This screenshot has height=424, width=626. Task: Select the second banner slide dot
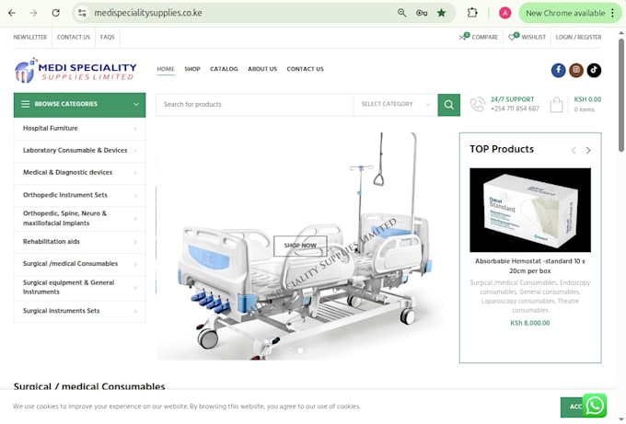pyautogui.click(x=300, y=350)
